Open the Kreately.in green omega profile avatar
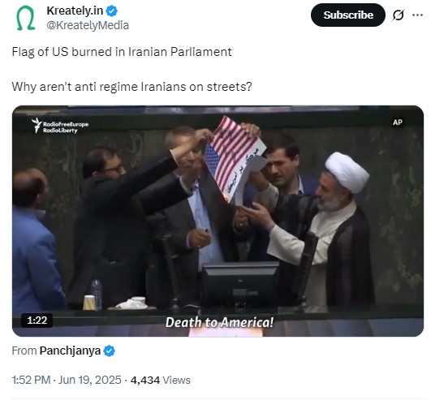The width and height of the screenshot is (431, 400). coord(26,18)
